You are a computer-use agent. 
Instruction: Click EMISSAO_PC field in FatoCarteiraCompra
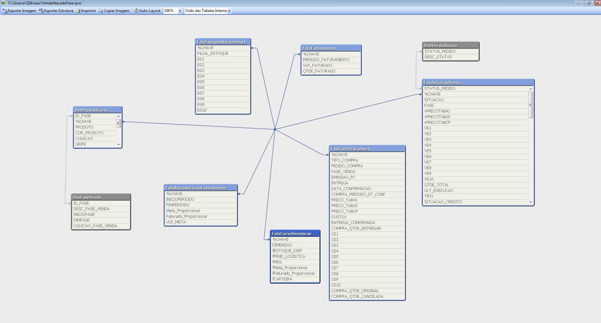367,177
